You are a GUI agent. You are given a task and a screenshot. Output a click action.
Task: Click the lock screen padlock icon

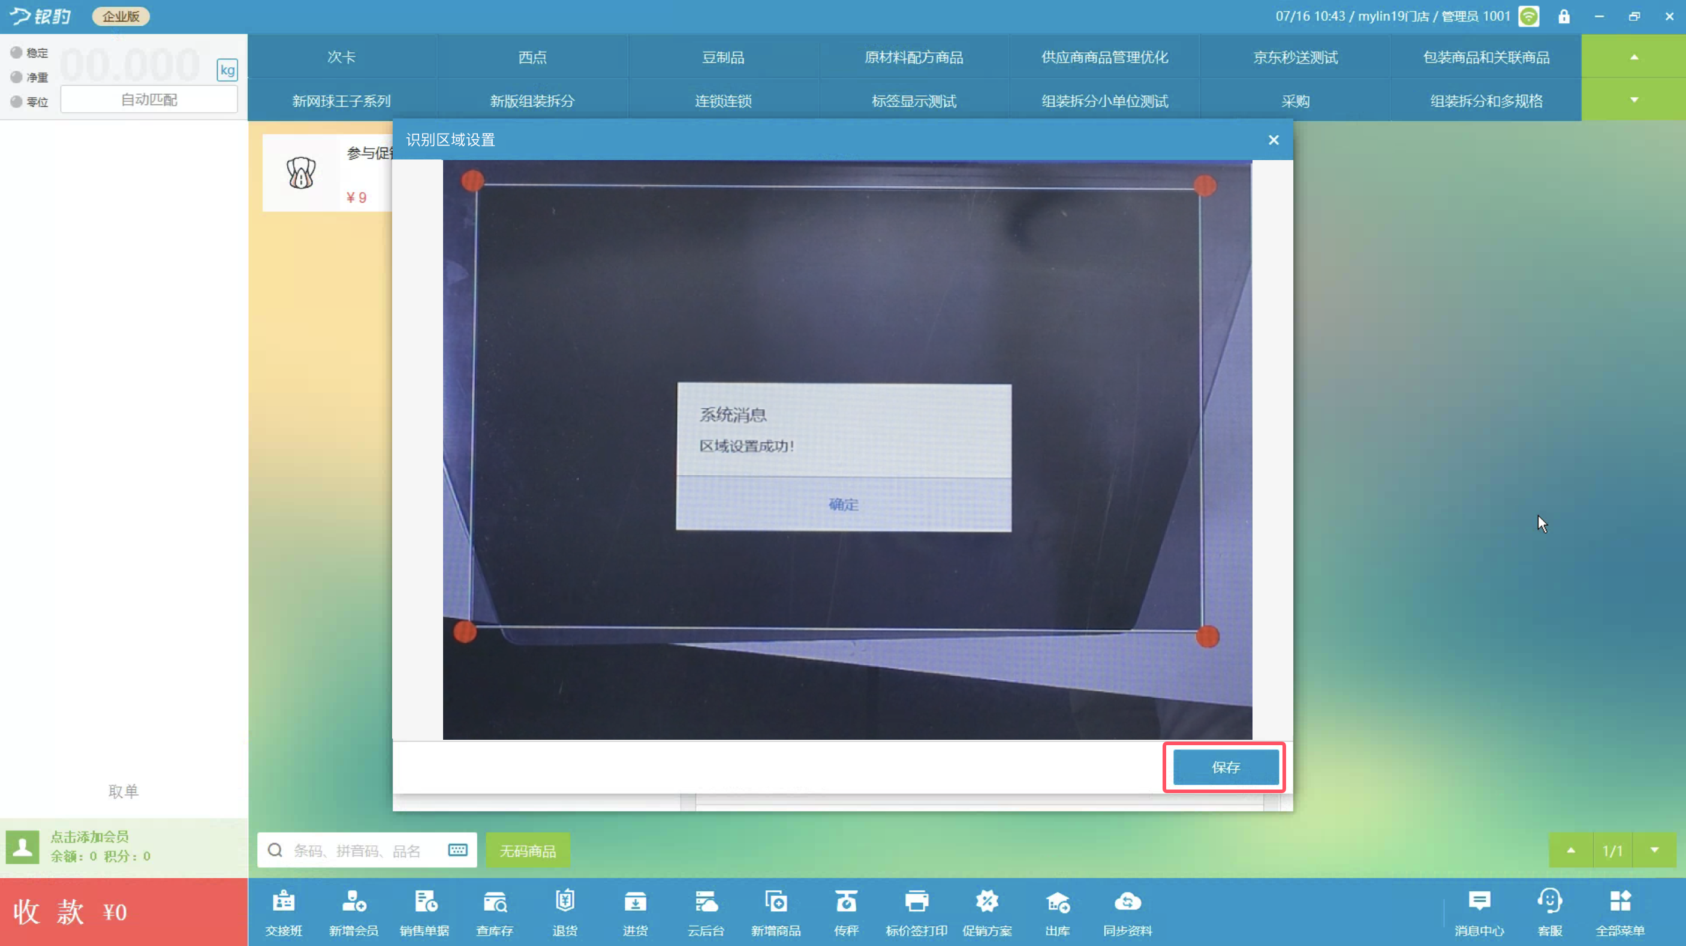coord(1564,16)
